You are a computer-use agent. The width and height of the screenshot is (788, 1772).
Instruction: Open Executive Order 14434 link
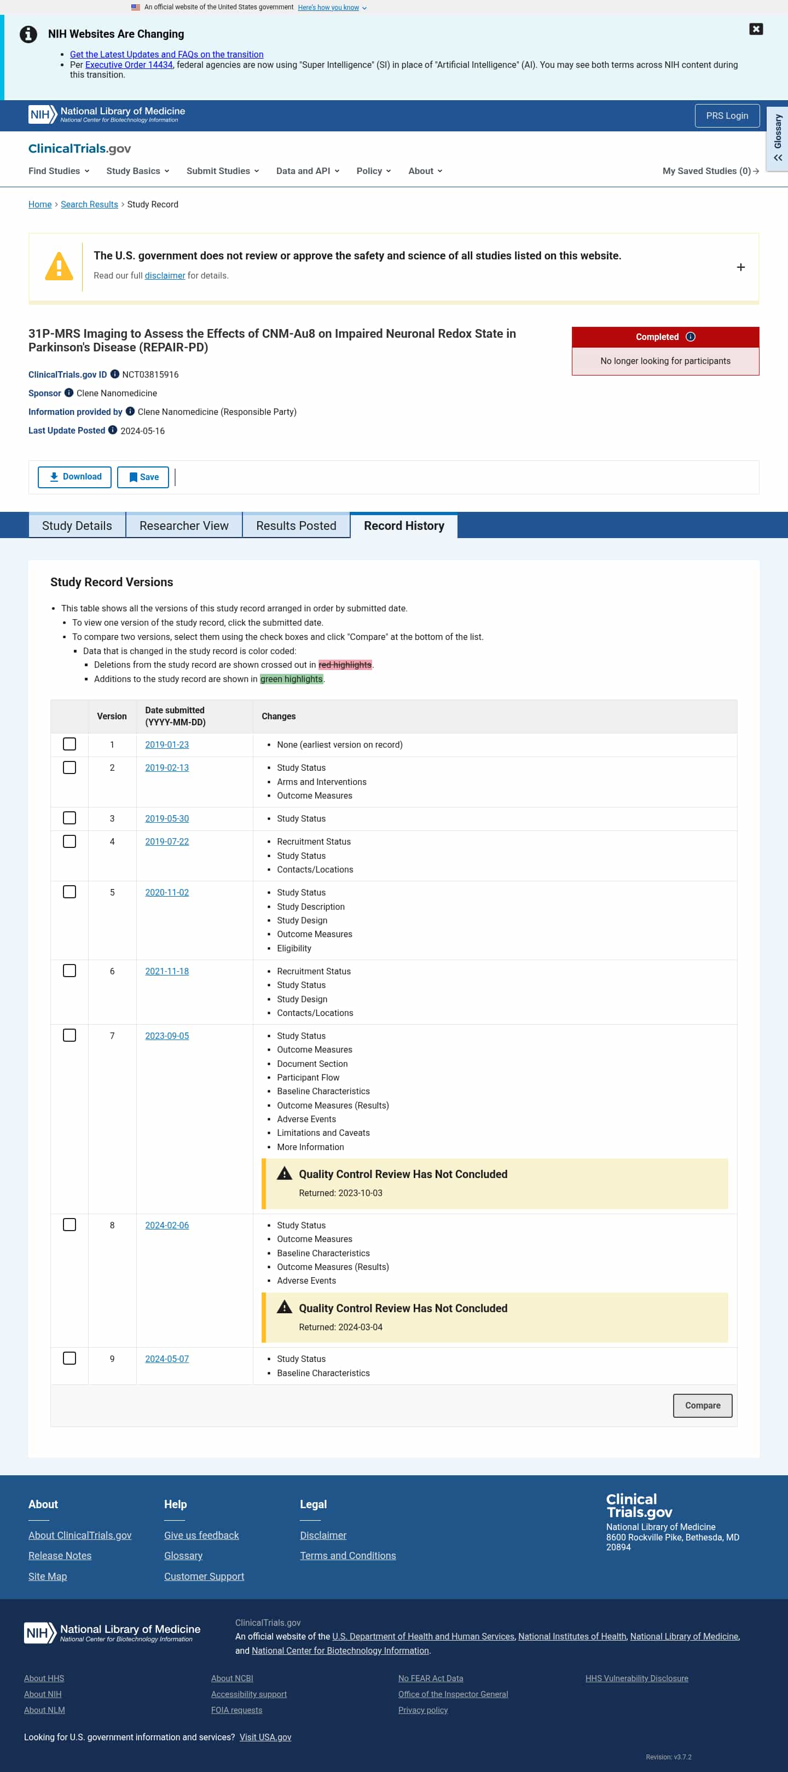(x=129, y=65)
